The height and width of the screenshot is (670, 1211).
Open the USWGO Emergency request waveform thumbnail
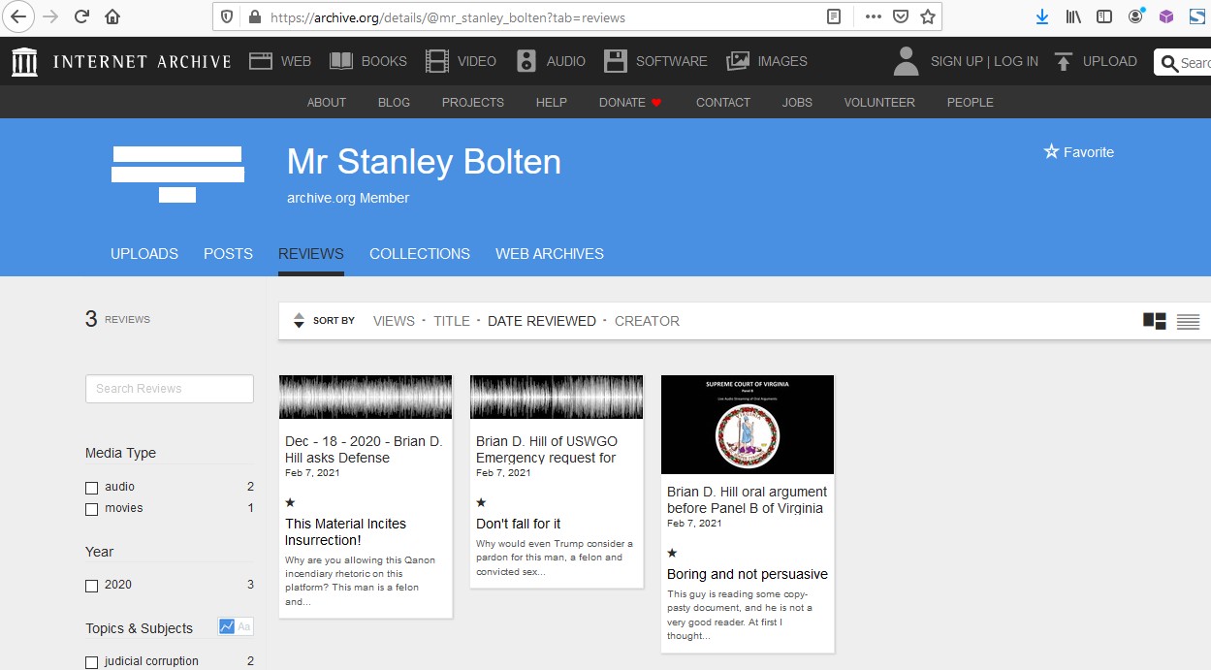click(x=557, y=398)
